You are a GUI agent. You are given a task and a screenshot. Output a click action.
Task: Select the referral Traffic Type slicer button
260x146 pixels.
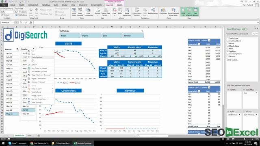click(x=133, y=36)
